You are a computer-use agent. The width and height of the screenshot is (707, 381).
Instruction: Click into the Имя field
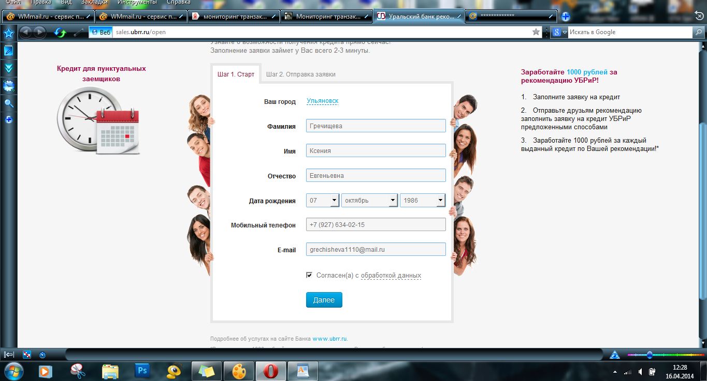pyautogui.click(x=376, y=151)
